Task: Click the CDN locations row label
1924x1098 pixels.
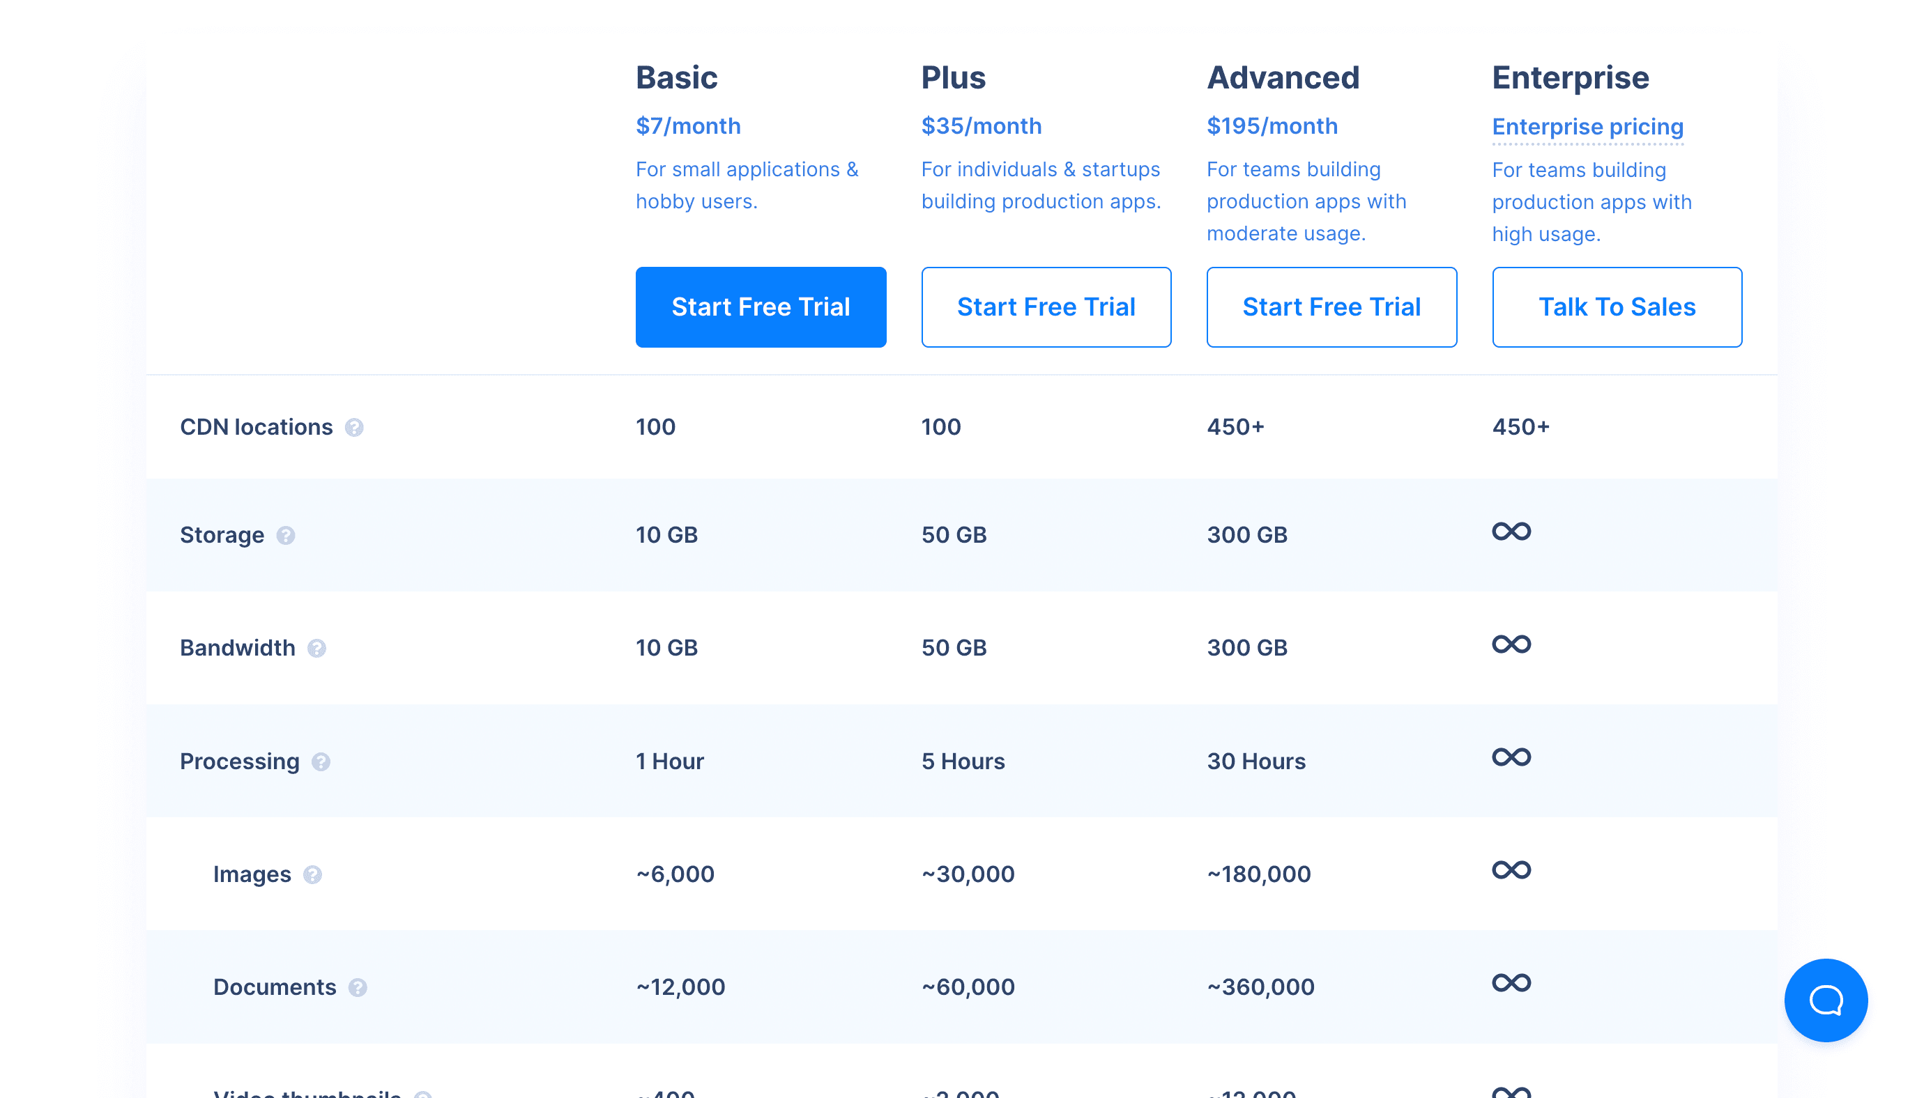Action: point(257,428)
